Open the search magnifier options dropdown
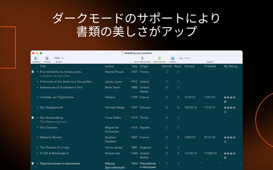 (181, 58)
